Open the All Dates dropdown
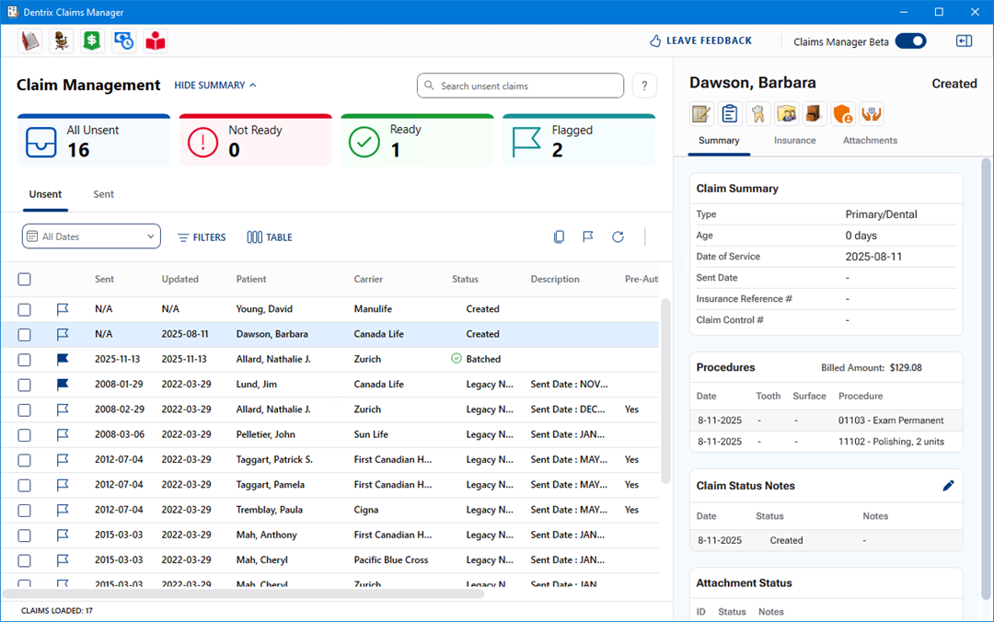The image size is (994, 622). 91,236
